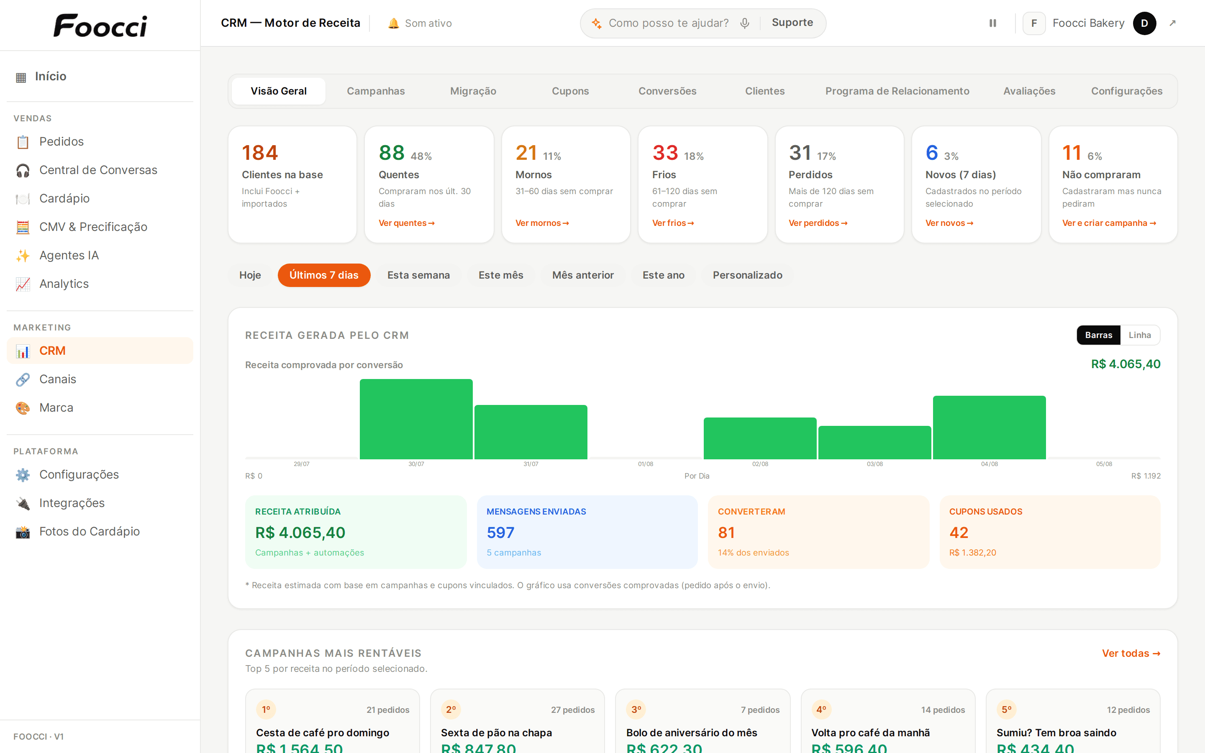Open the Marca palette icon

click(x=23, y=408)
